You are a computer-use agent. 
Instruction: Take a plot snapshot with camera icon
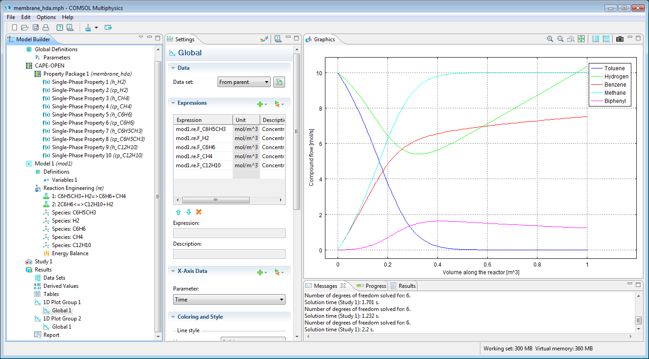pyautogui.click(x=620, y=39)
